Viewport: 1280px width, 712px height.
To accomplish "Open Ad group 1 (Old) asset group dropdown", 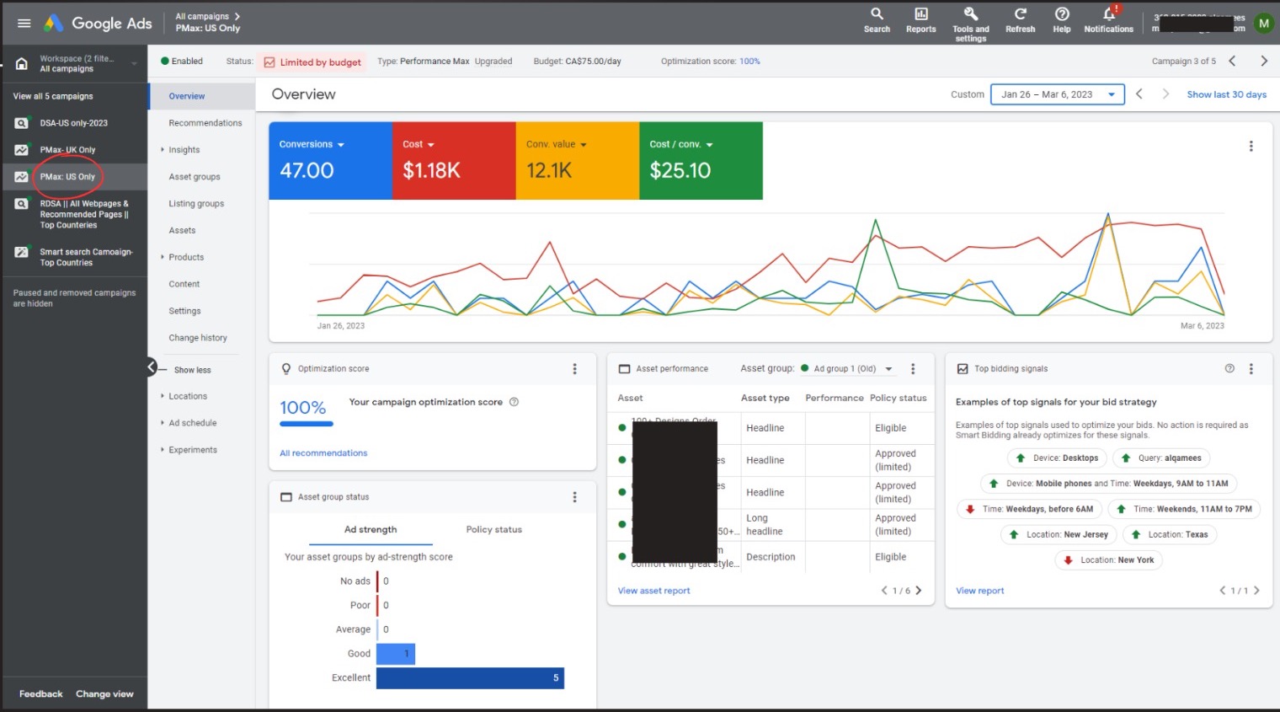I will [846, 369].
